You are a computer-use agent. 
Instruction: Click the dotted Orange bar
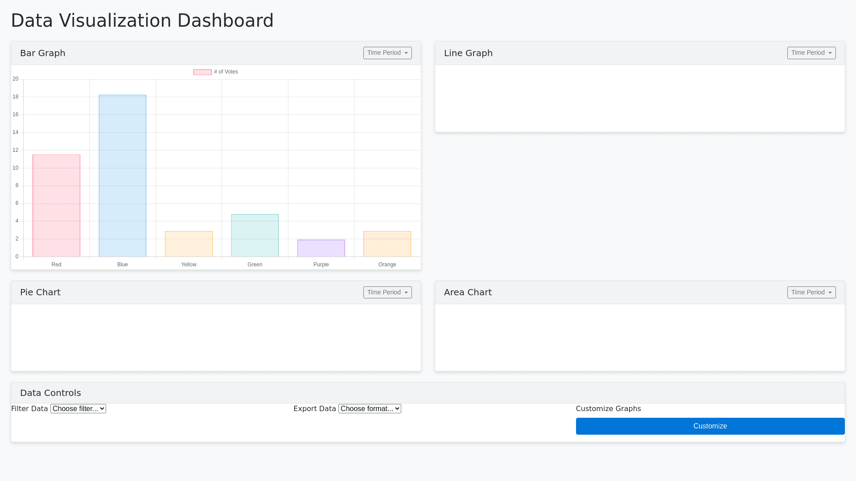click(387, 244)
